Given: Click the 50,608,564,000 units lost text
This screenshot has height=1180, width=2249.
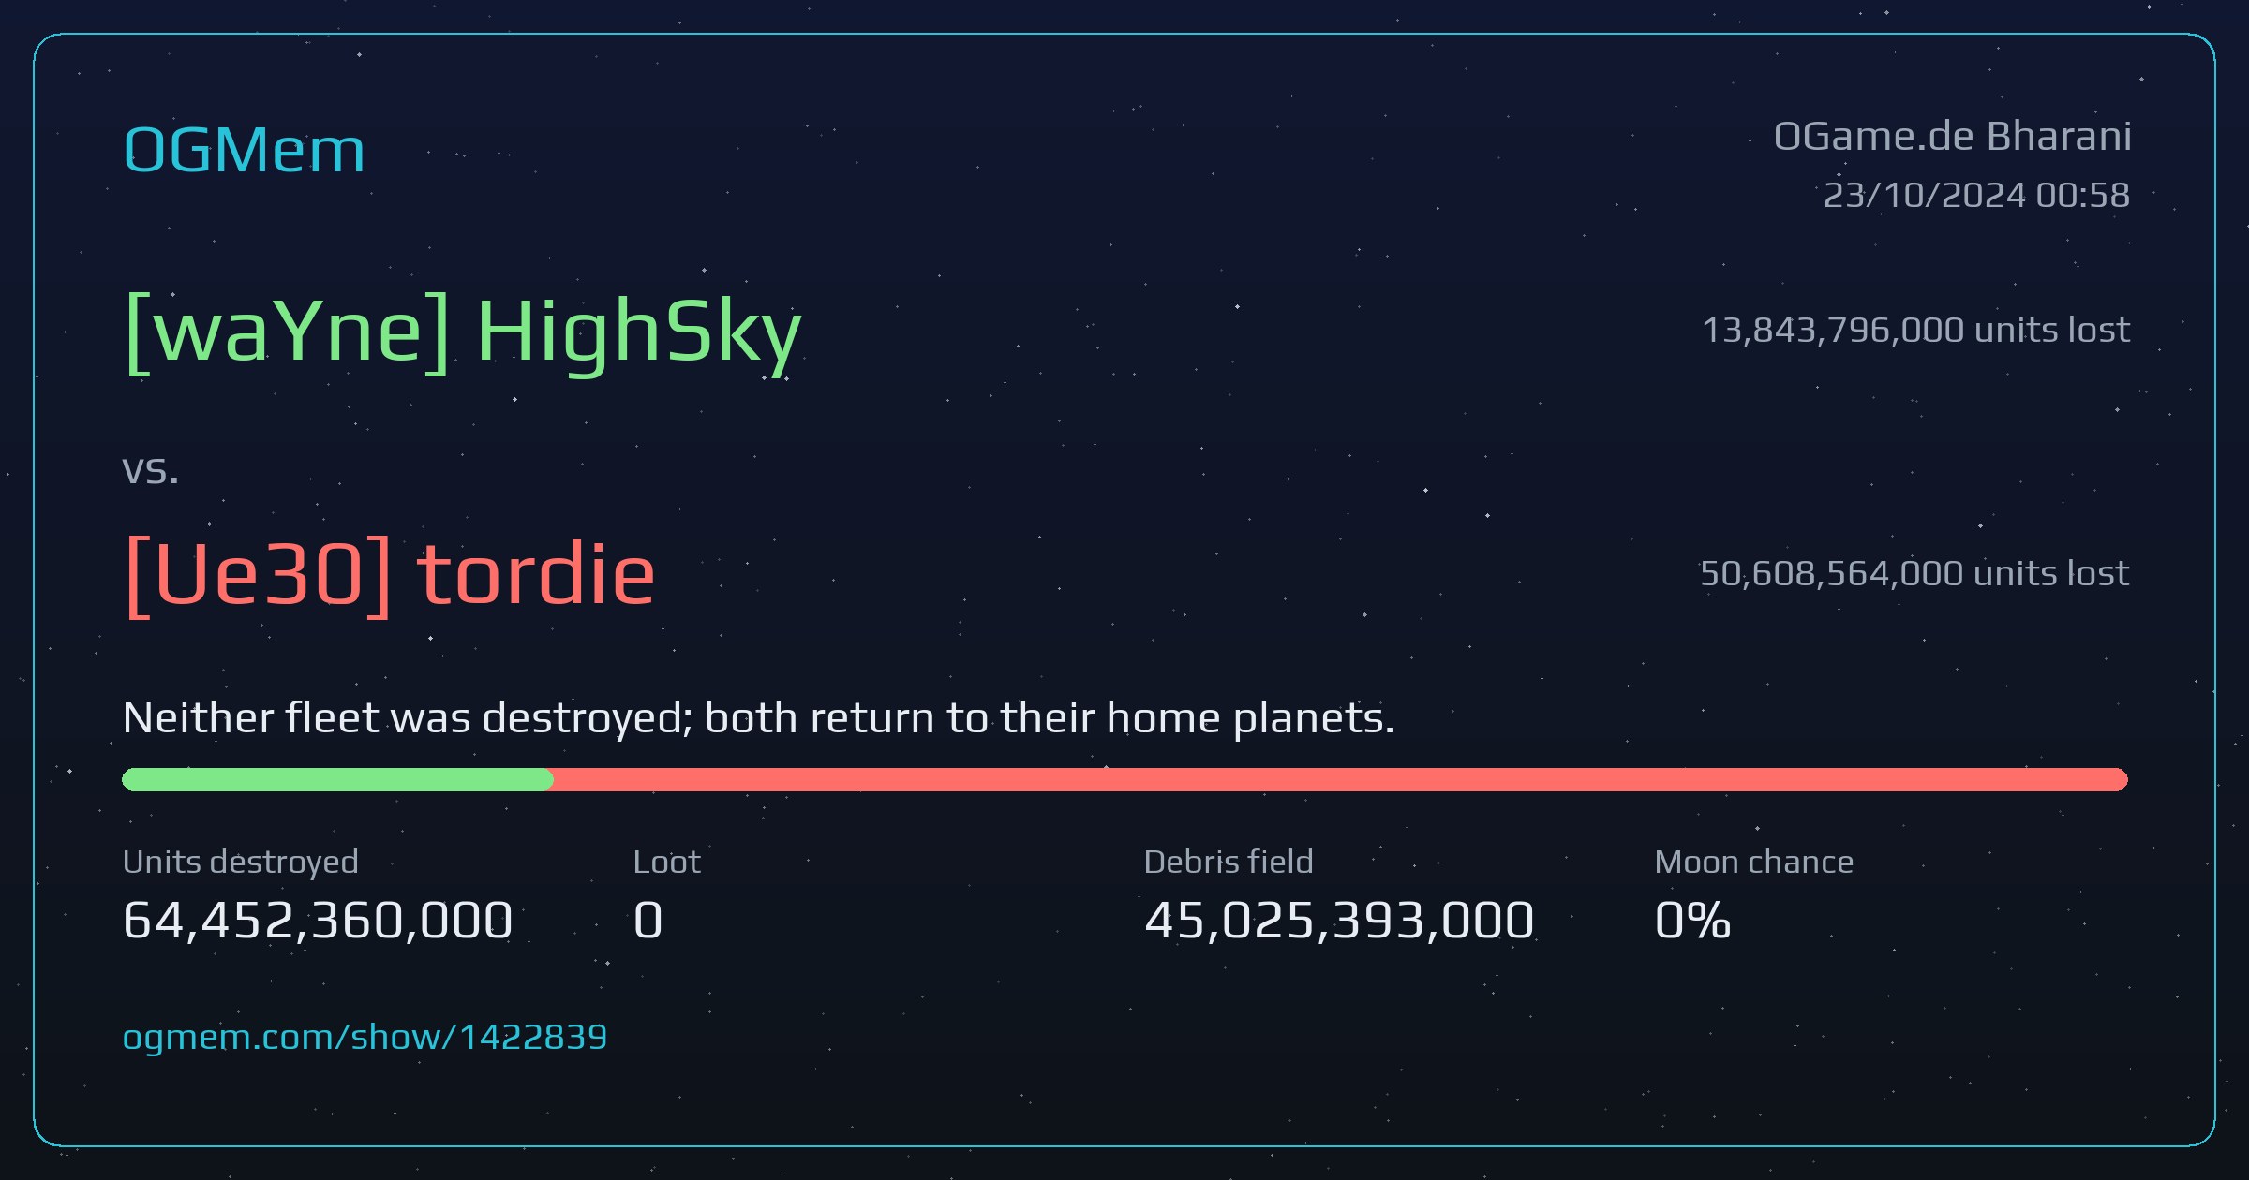Looking at the screenshot, I should pyautogui.click(x=1914, y=573).
